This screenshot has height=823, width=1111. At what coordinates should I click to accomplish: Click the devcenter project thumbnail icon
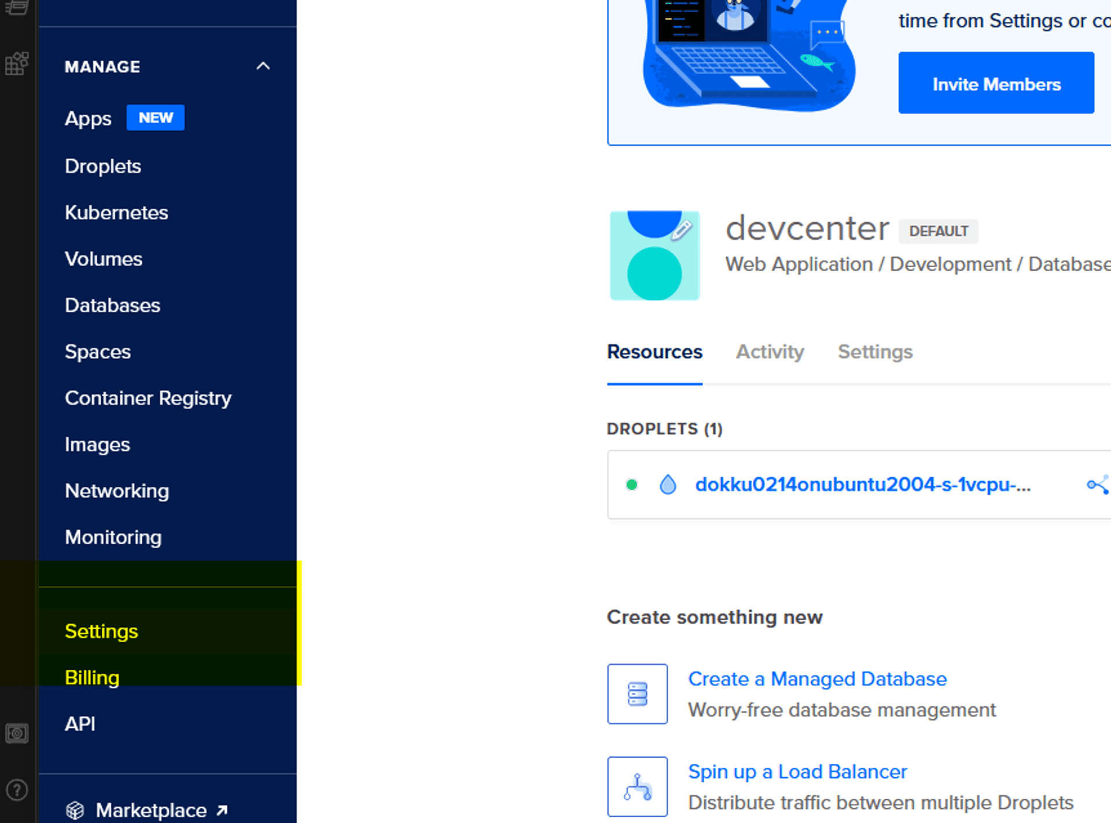654,255
